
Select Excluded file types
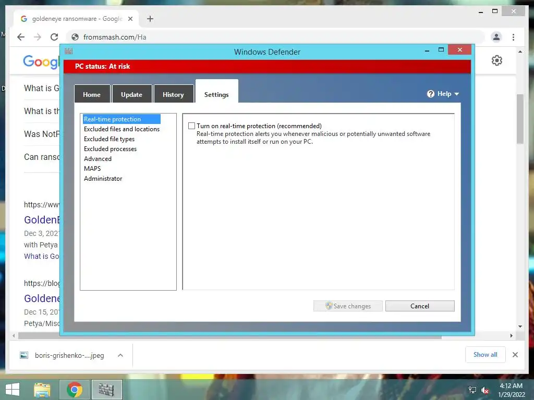coord(109,139)
